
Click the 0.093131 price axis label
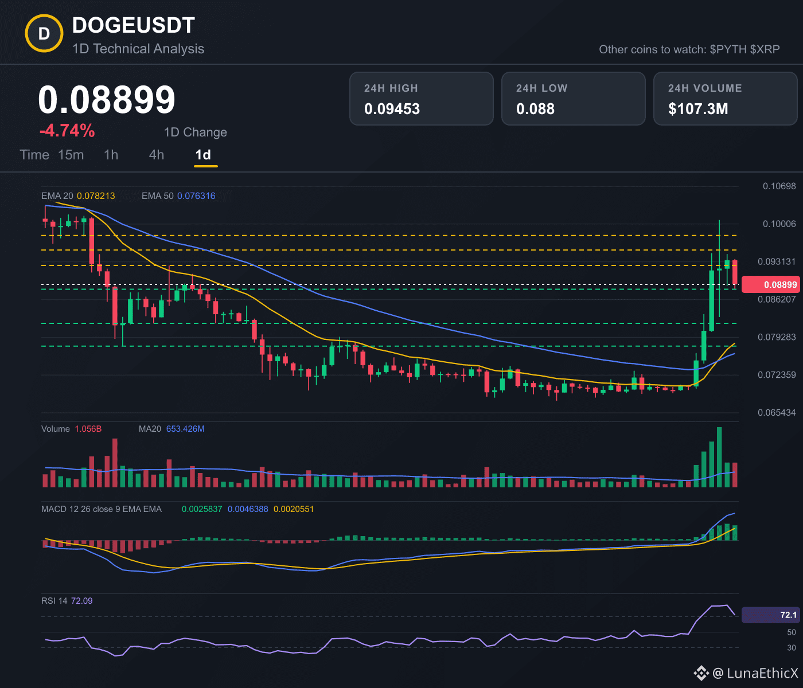click(x=777, y=262)
